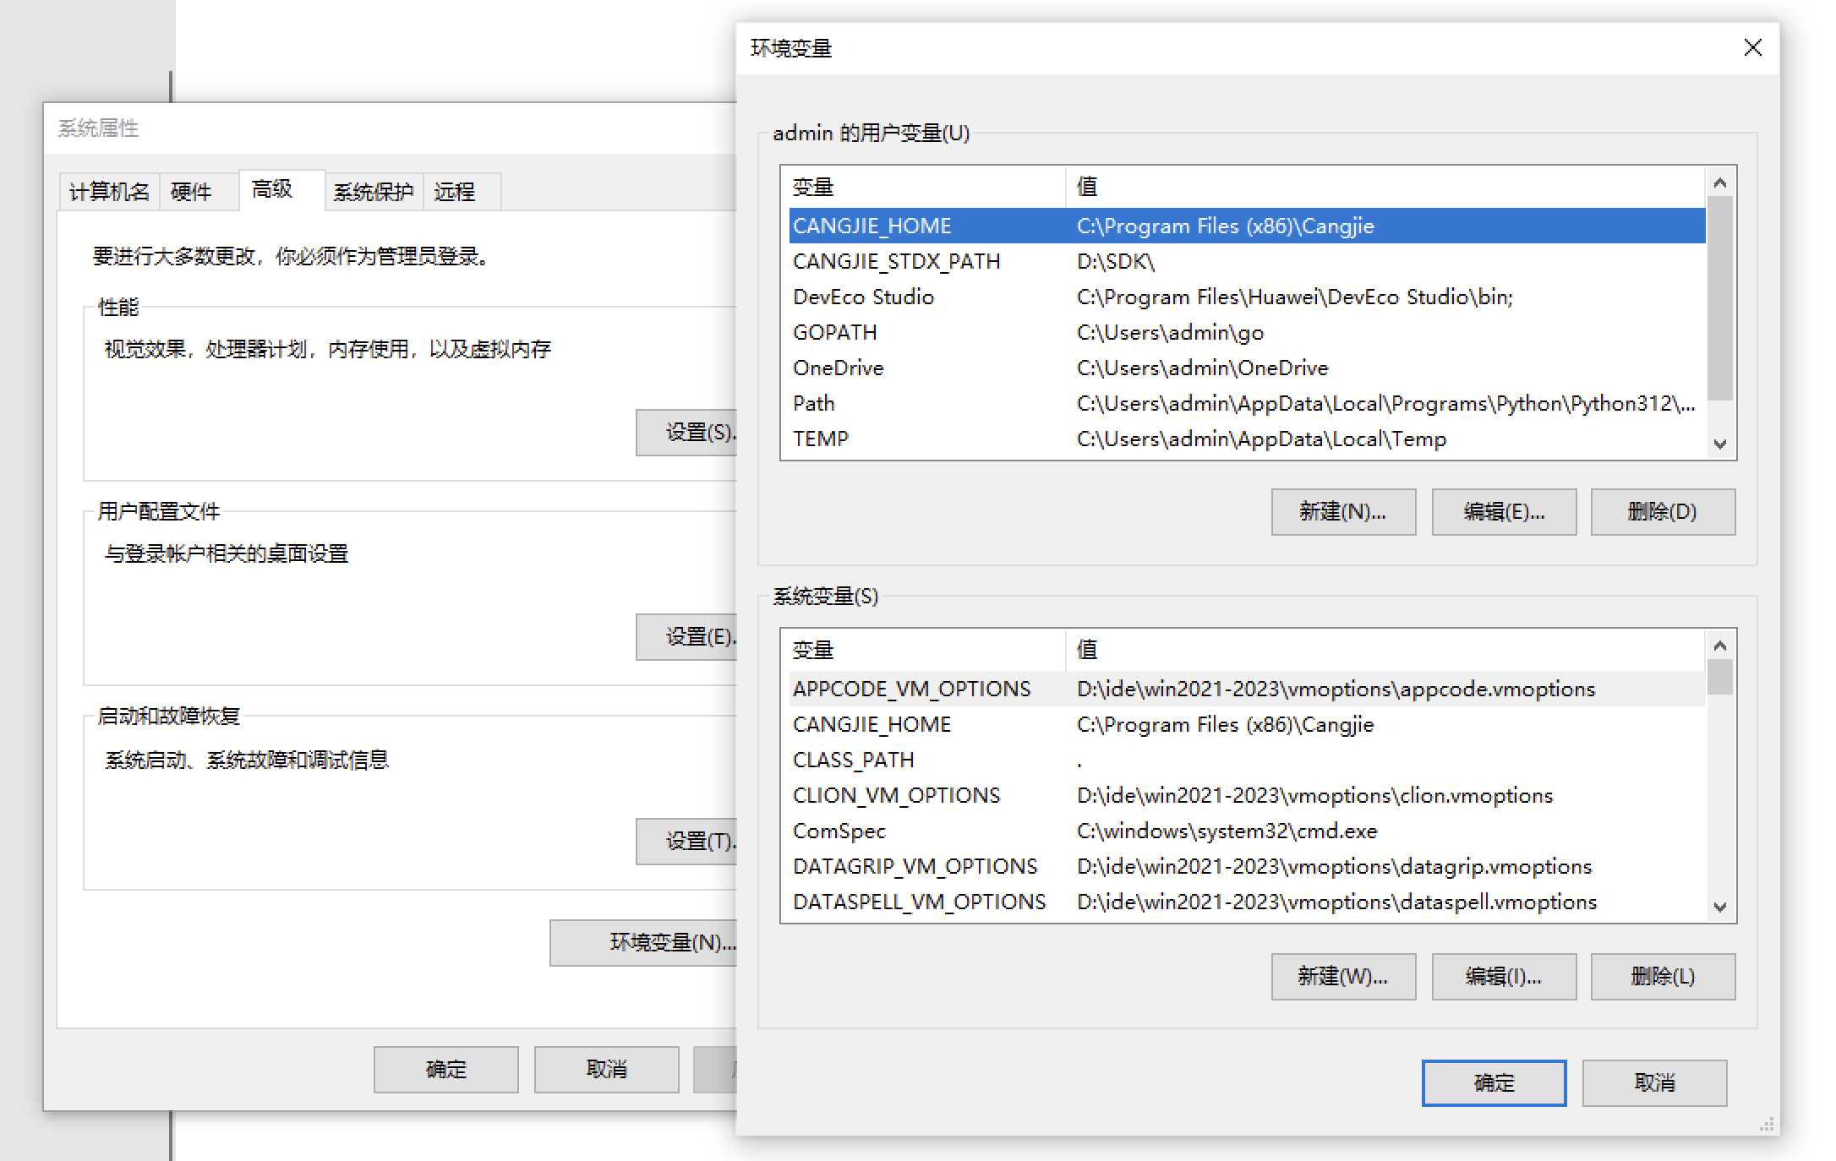Switch to the 计算机名 tab
Image resolution: width=1836 pixels, height=1161 pixels.
click(x=109, y=192)
